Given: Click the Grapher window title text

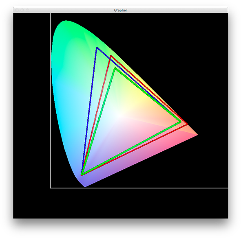Looking at the screenshot, I should click(121, 10).
